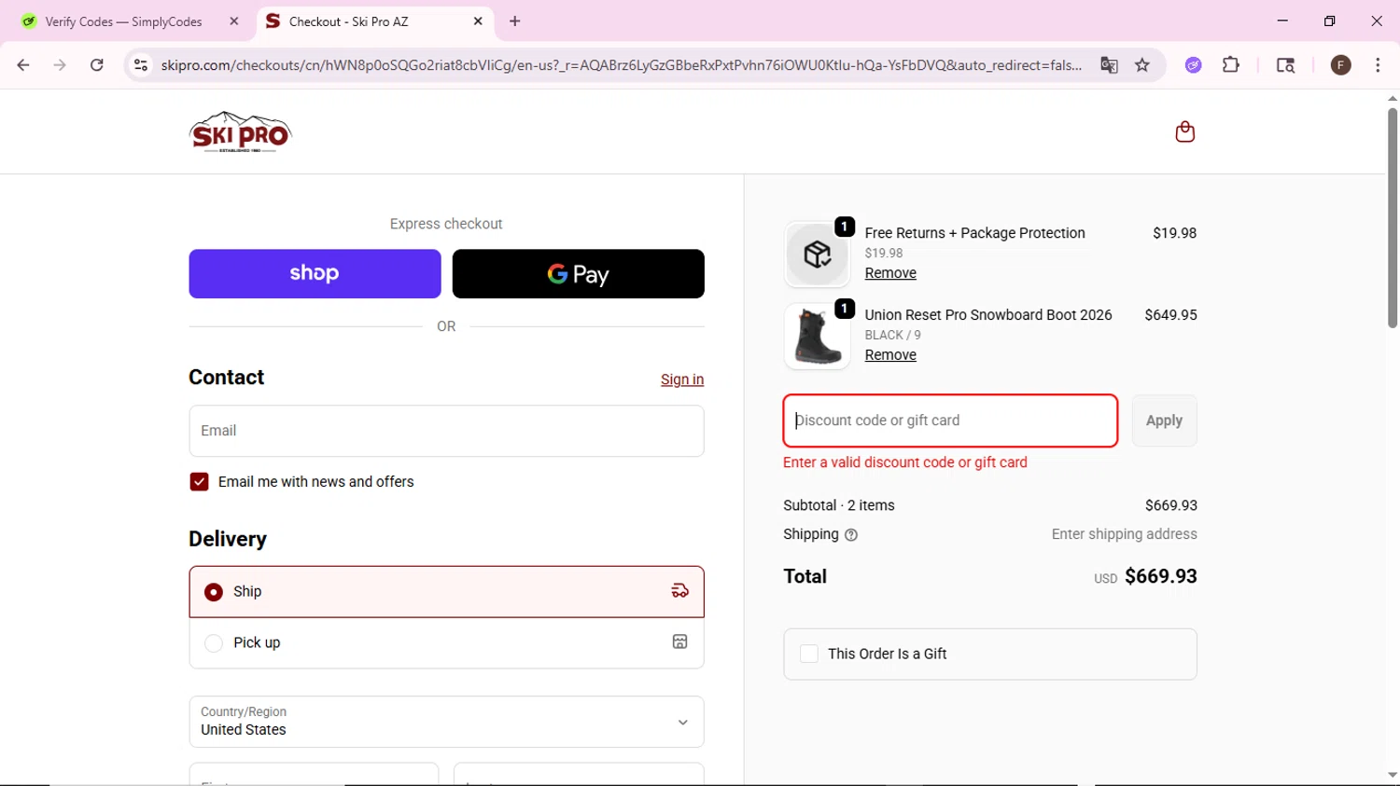Pay with Shop Pay button
The width and height of the screenshot is (1400, 786).
coord(315,273)
